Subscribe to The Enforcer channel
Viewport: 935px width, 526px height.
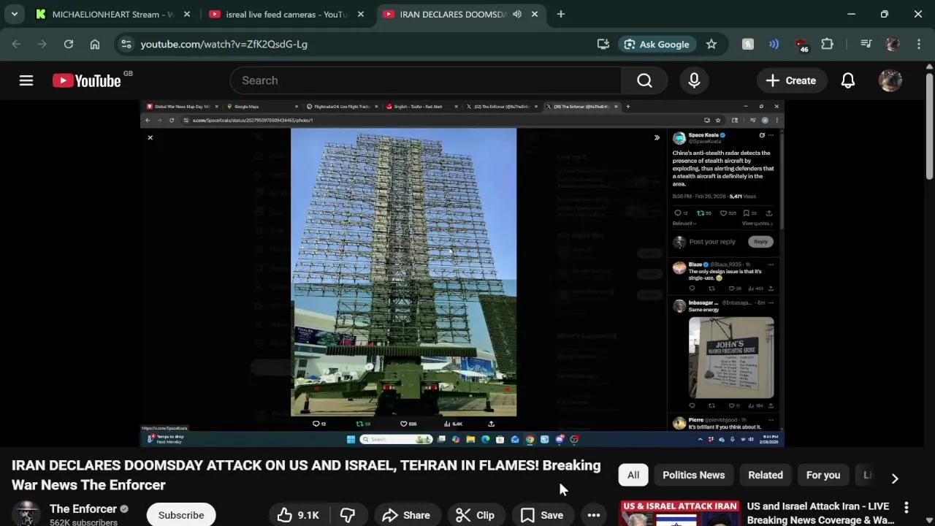(x=181, y=515)
